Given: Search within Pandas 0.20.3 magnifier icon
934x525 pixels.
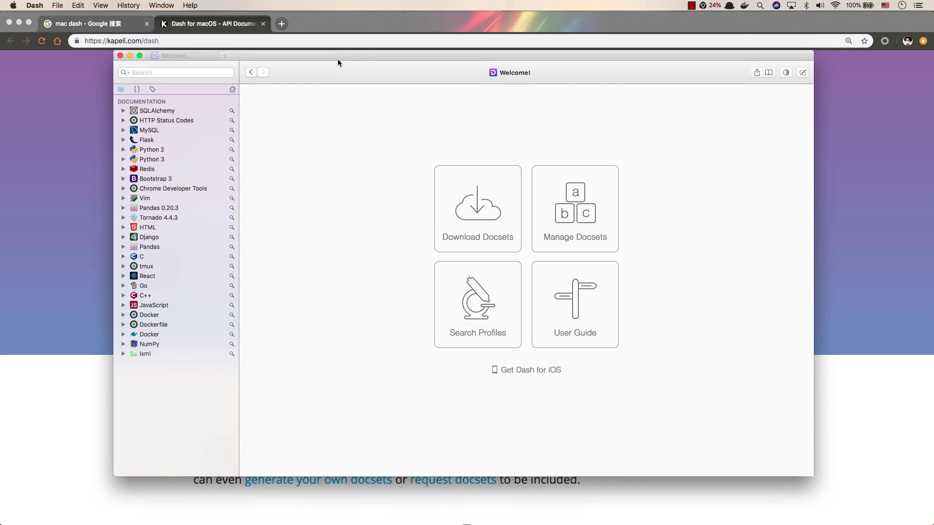Looking at the screenshot, I should click(x=232, y=208).
